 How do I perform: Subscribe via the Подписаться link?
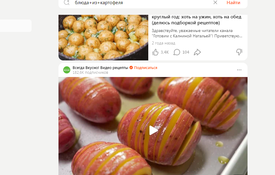(x=146, y=68)
